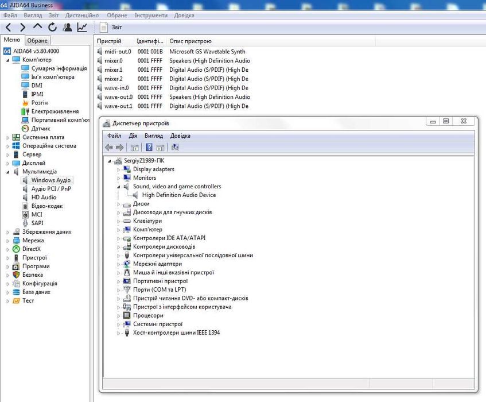Select the MCI tree item
This screenshot has height=402, width=486.
click(37, 214)
